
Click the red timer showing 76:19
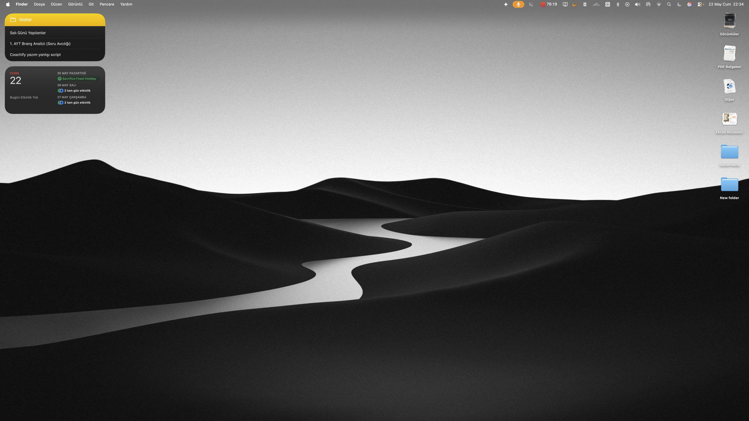(549, 4)
